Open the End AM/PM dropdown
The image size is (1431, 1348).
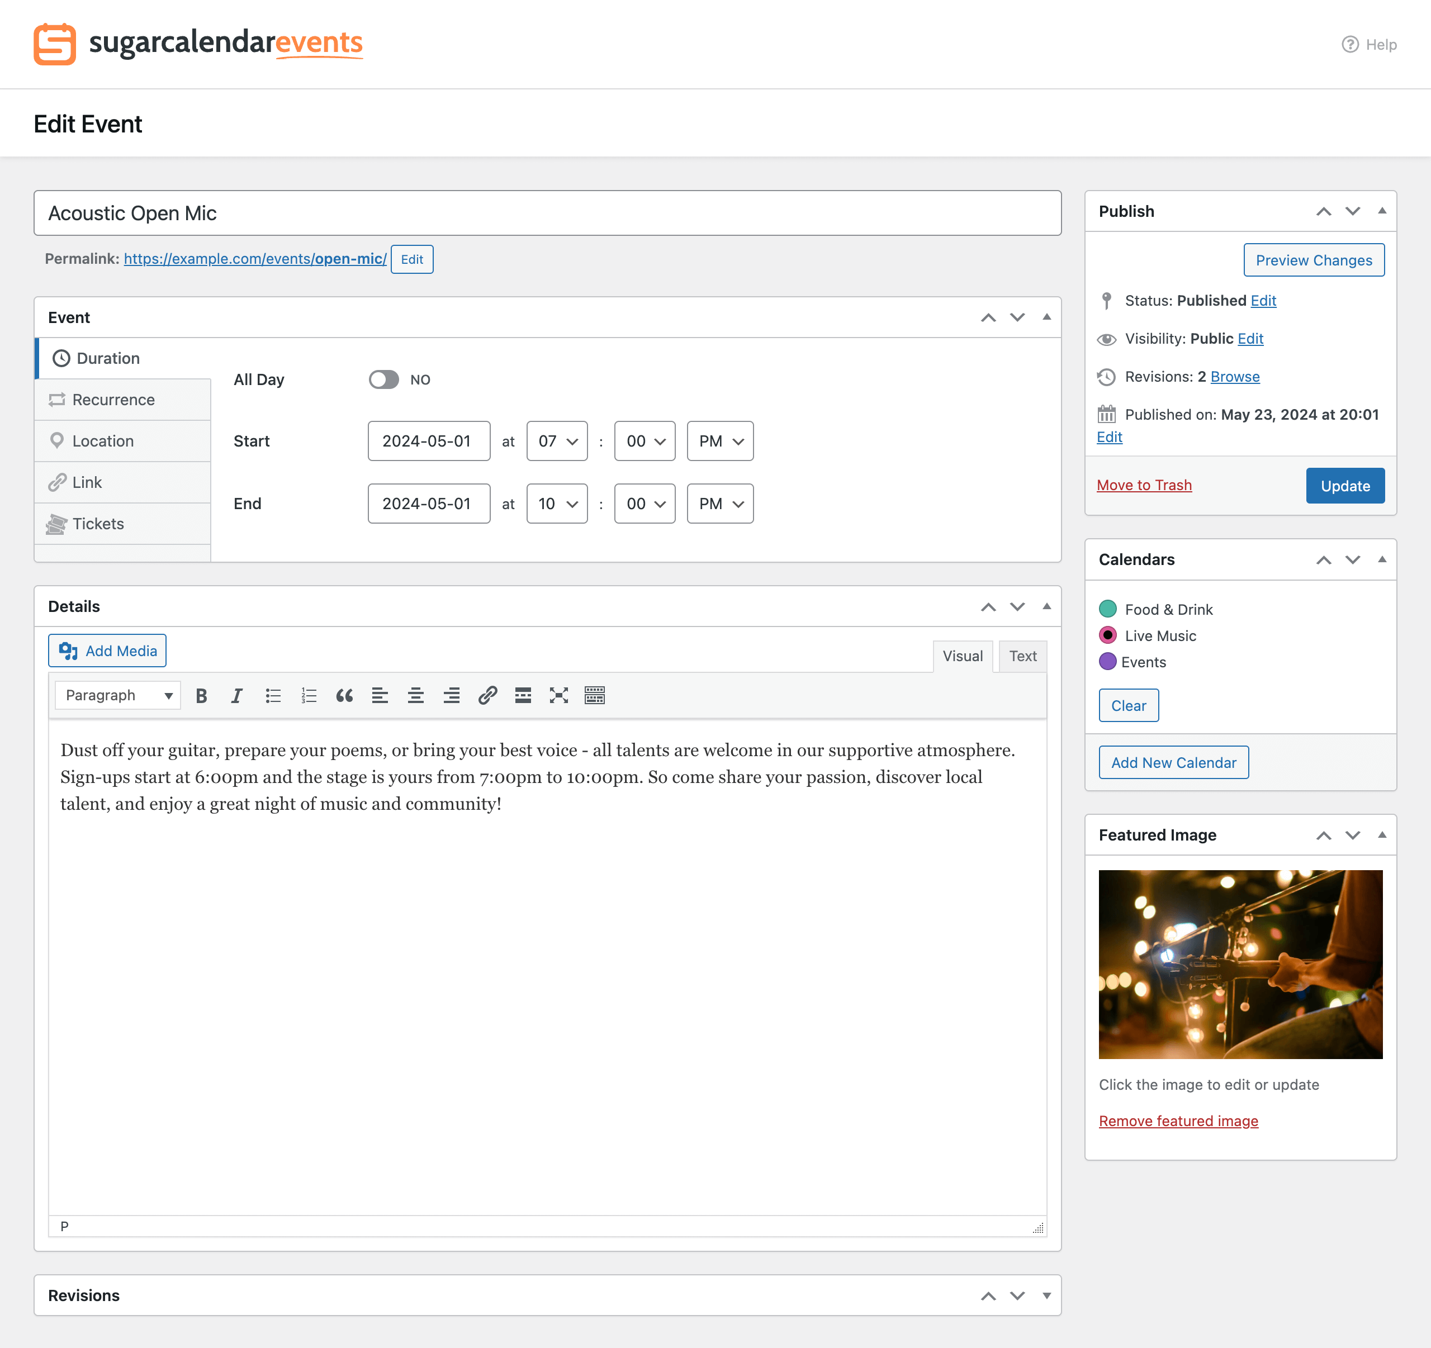[721, 504]
